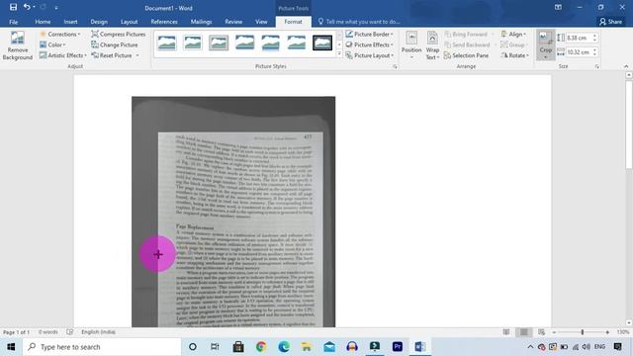Open Ribbon Display Options
The image size is (633, 356).
point(558,7)
